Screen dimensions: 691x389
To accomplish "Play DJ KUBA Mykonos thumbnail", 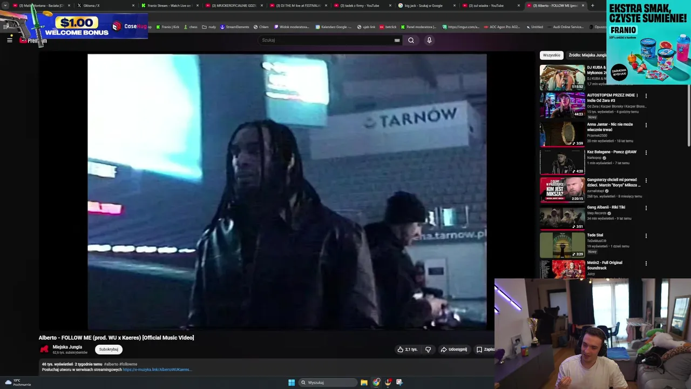I will (x=562, y=77).
